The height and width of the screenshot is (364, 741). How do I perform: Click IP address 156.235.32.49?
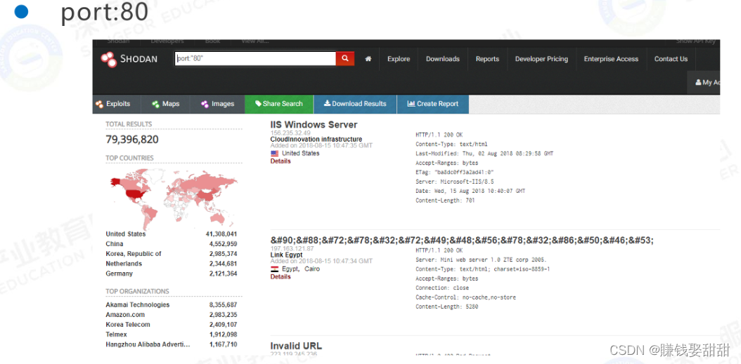pyautogui.click(x=290, y=133)
